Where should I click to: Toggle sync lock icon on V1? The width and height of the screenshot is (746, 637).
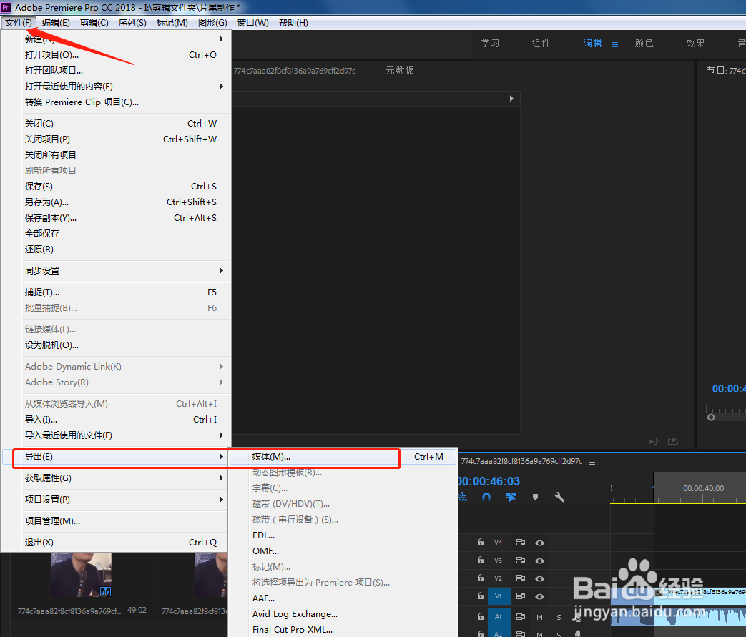521,596
